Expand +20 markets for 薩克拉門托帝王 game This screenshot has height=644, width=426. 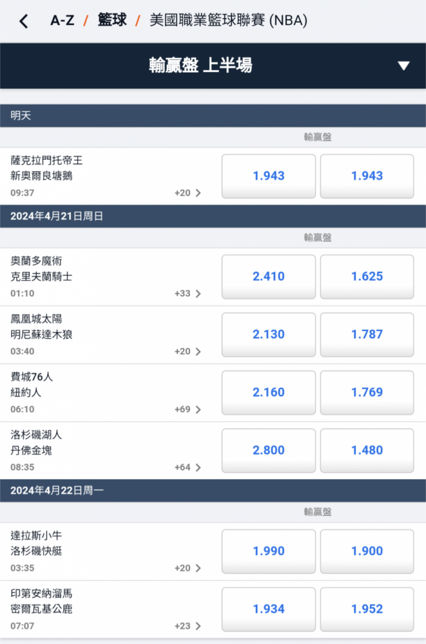coord(187,193)
